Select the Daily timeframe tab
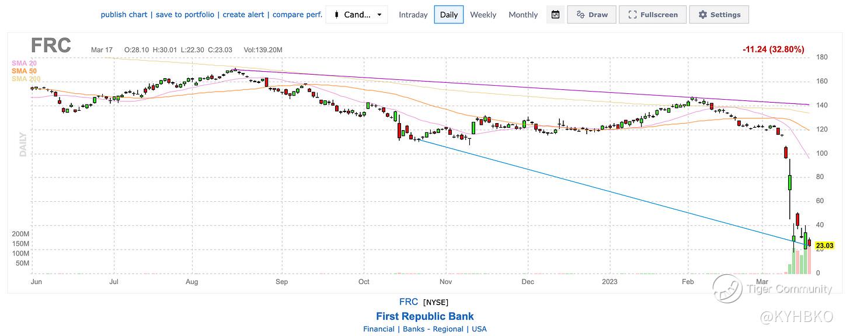Screen dimensions: 850x336 click(x=449, y=15)
